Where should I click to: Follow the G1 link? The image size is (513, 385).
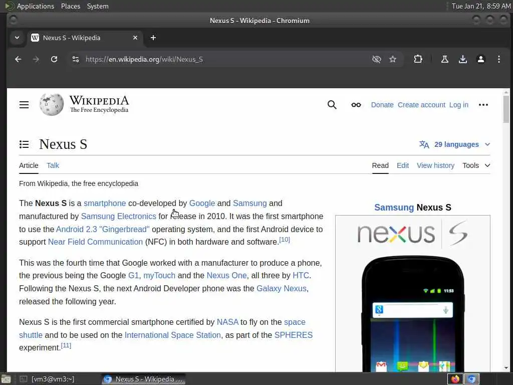(x=133, y=275)
